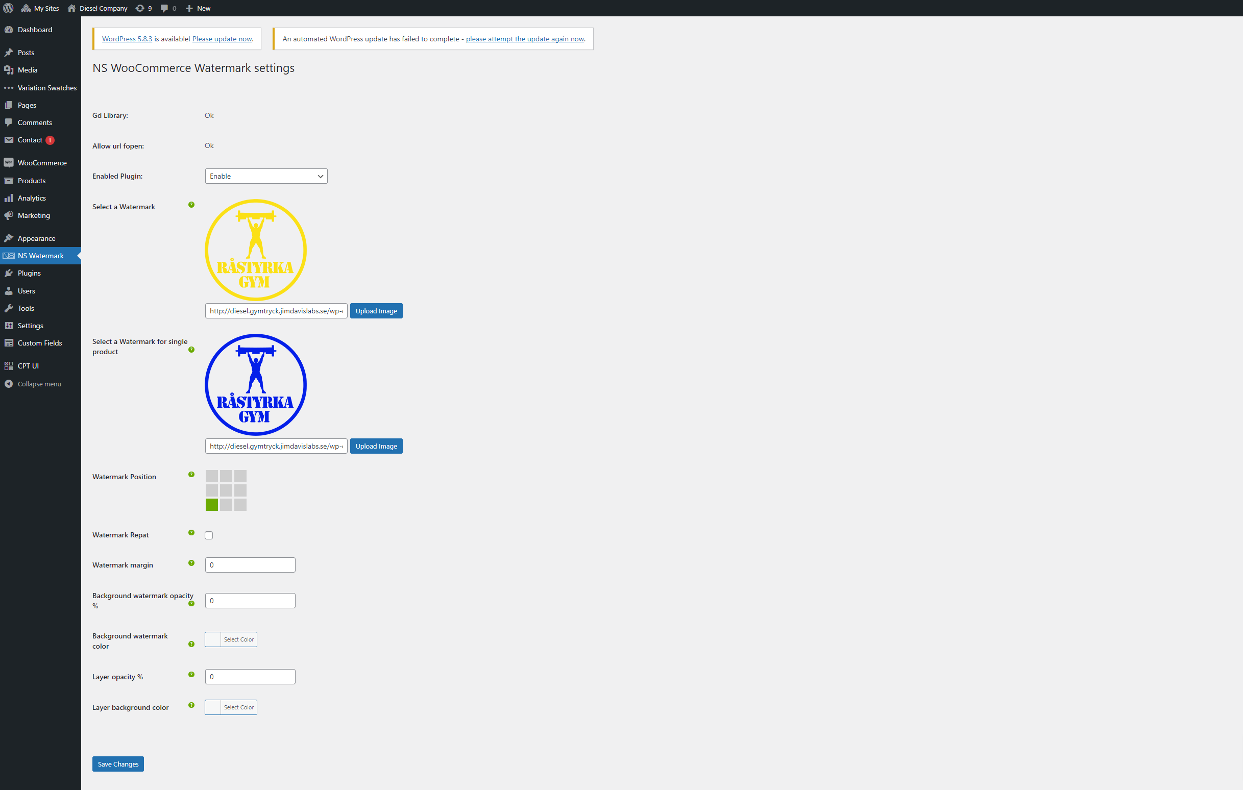Select the top-center watermark position
Viewport: 1243px width, 790px height.
(x=226, y=476)
